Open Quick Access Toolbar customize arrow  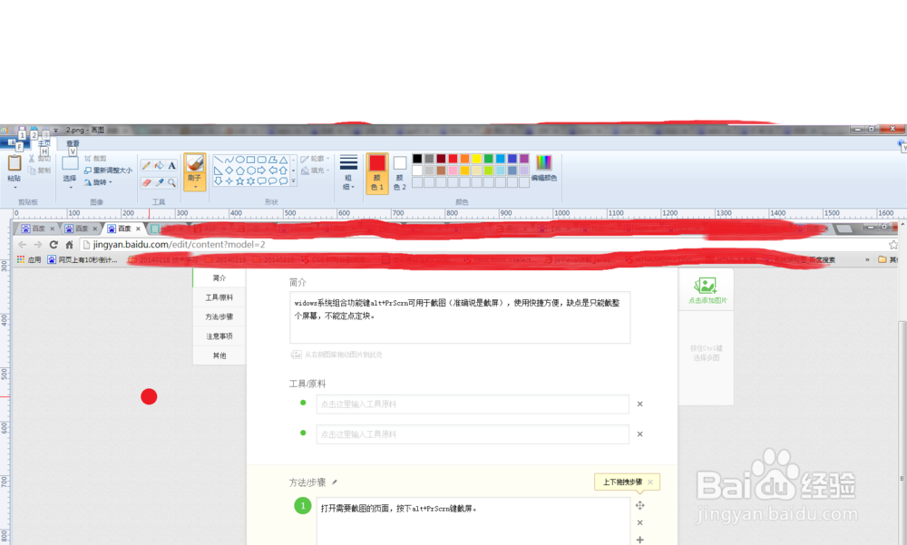[56, 131]
